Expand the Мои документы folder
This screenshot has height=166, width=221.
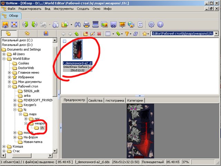pyautogui.click(x=9, y=82)
